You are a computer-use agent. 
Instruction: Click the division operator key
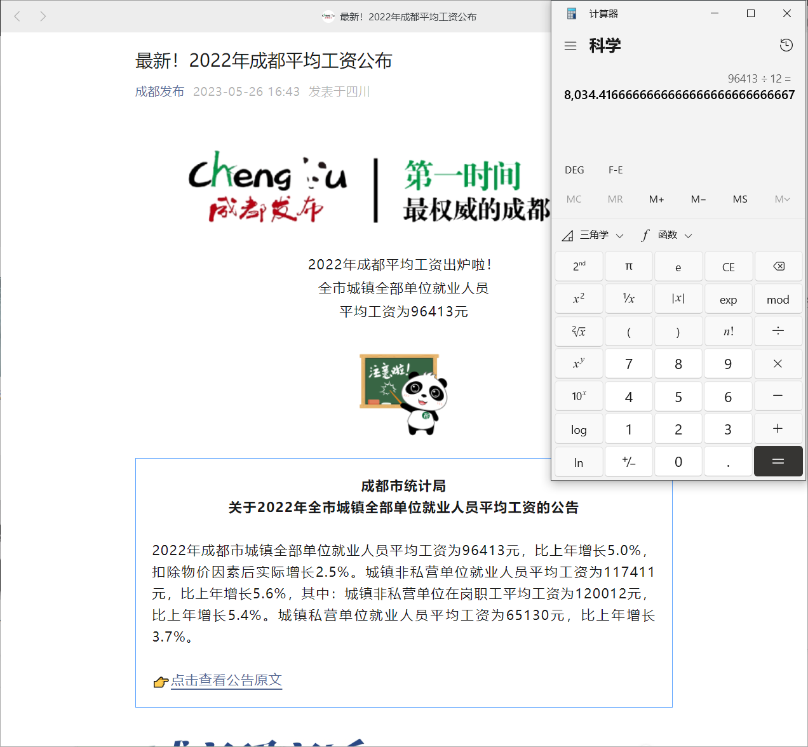(x=778, y=332)
